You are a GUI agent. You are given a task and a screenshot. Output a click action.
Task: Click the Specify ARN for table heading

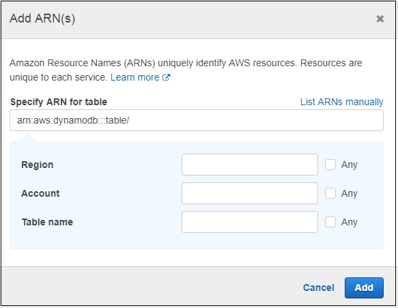[x=59, y=102]
